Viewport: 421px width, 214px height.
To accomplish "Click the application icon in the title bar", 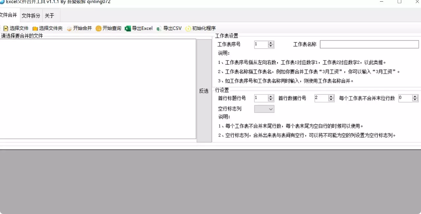I will click(x=3, y=2).
